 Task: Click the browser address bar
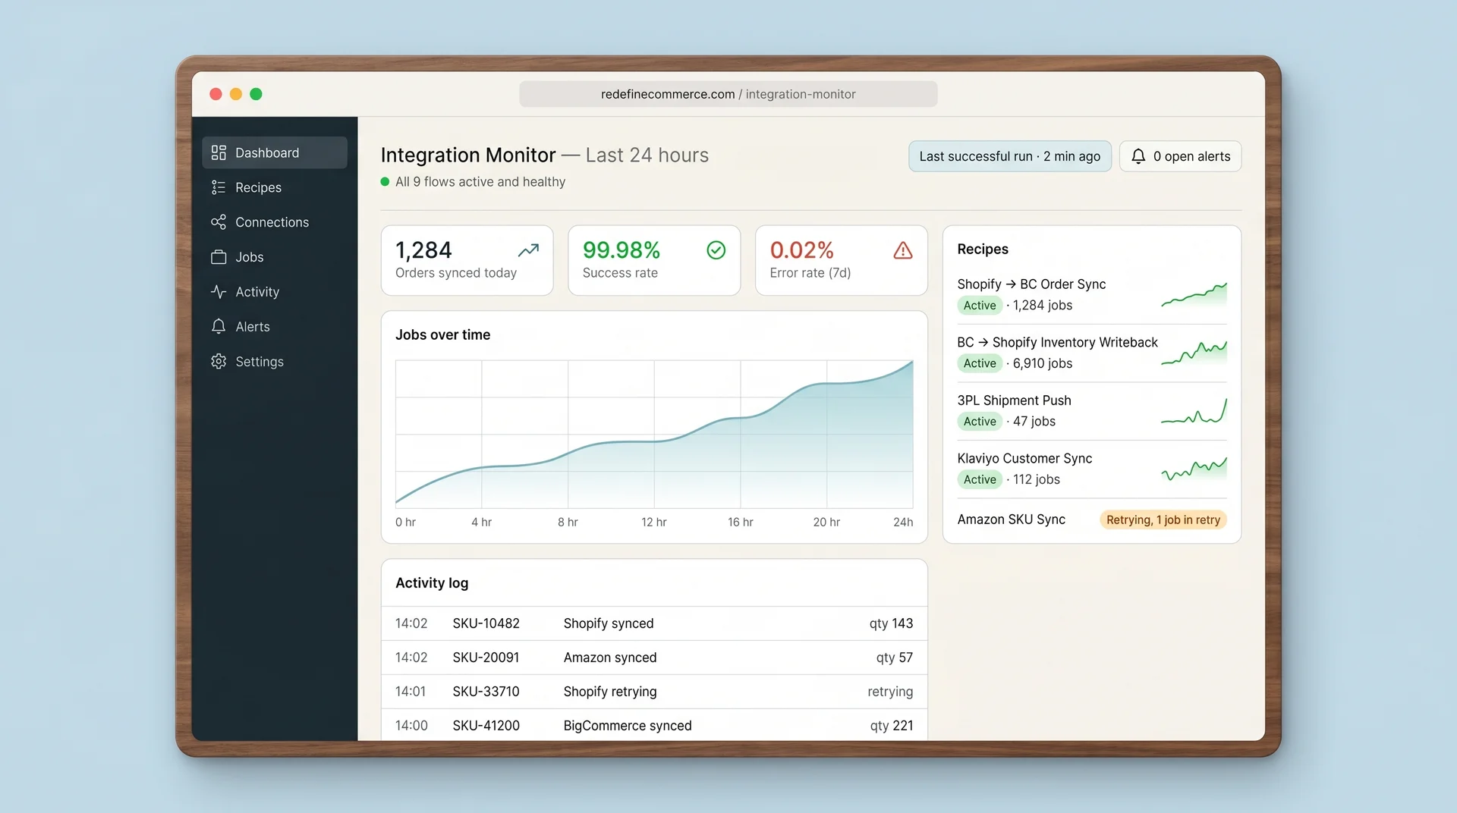728,94
